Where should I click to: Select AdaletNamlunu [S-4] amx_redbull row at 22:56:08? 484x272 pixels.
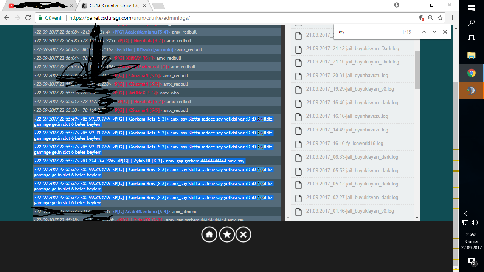(x=157, y=32)
